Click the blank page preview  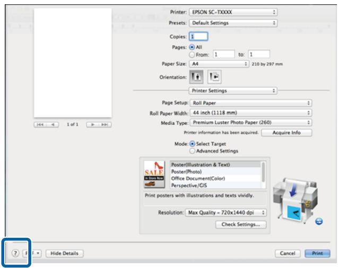[x=73, y=63]
